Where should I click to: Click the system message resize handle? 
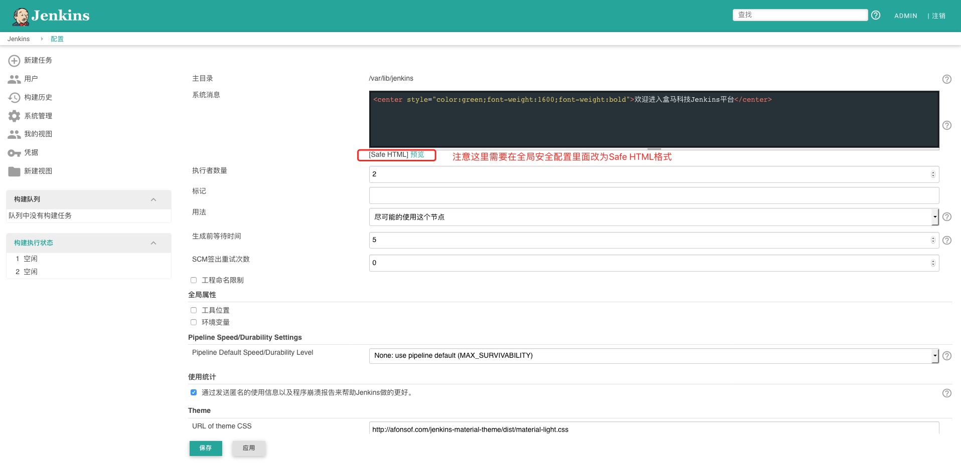coord(654,149)
